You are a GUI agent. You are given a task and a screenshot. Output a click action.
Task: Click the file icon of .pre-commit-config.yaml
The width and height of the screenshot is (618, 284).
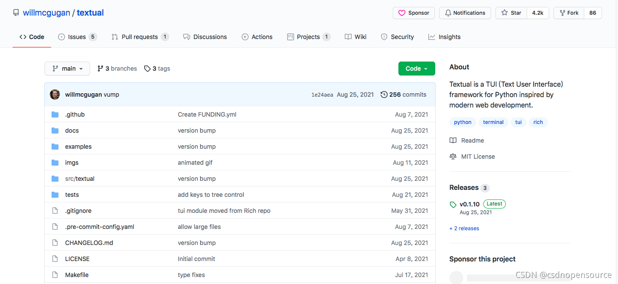coord(55,227)
